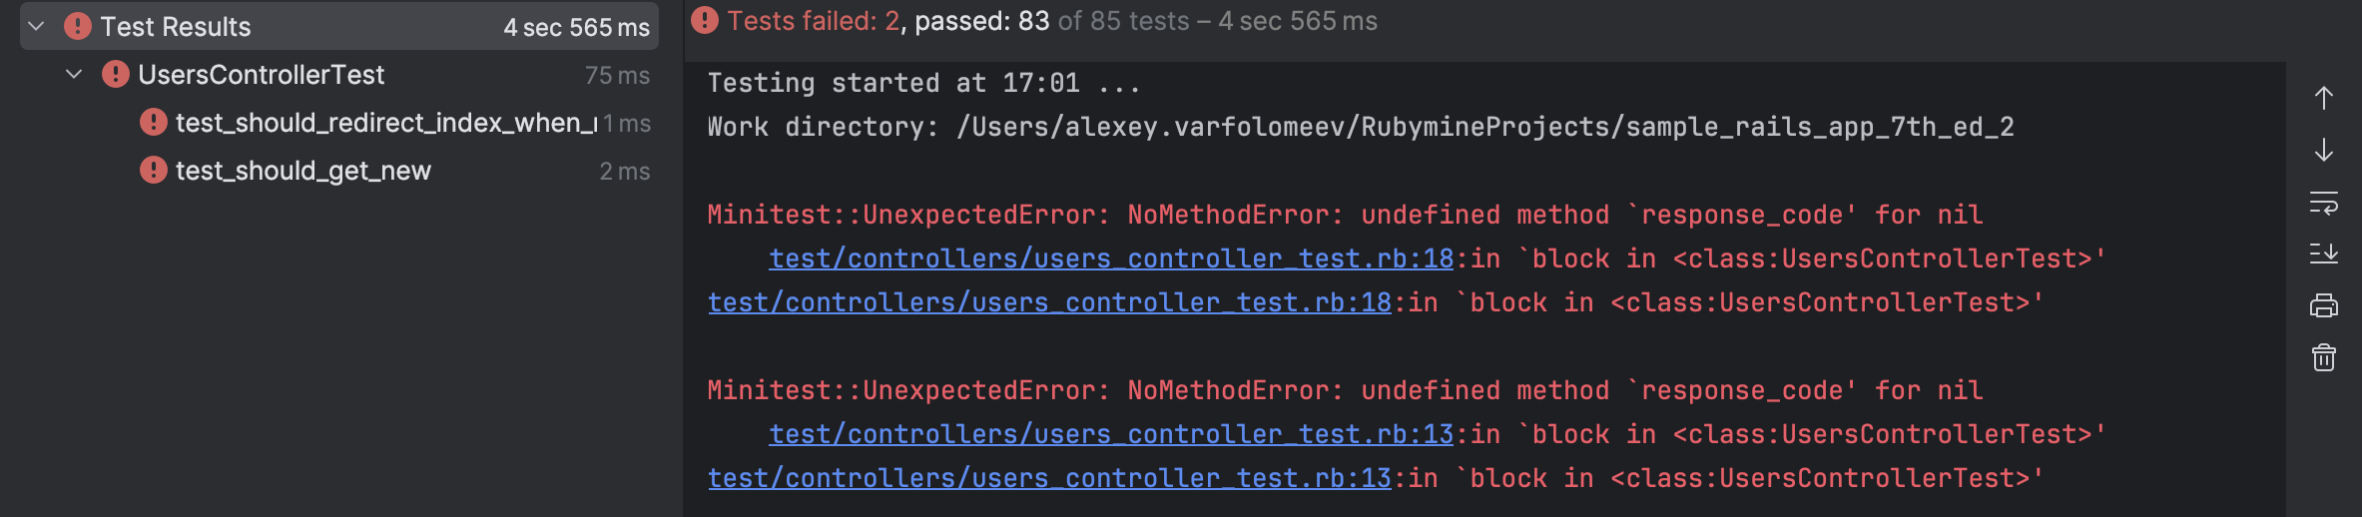Select test_should_redirect_index_when test item
The width and height of the screenshot is (2362, 517).
tap(385, 123)
